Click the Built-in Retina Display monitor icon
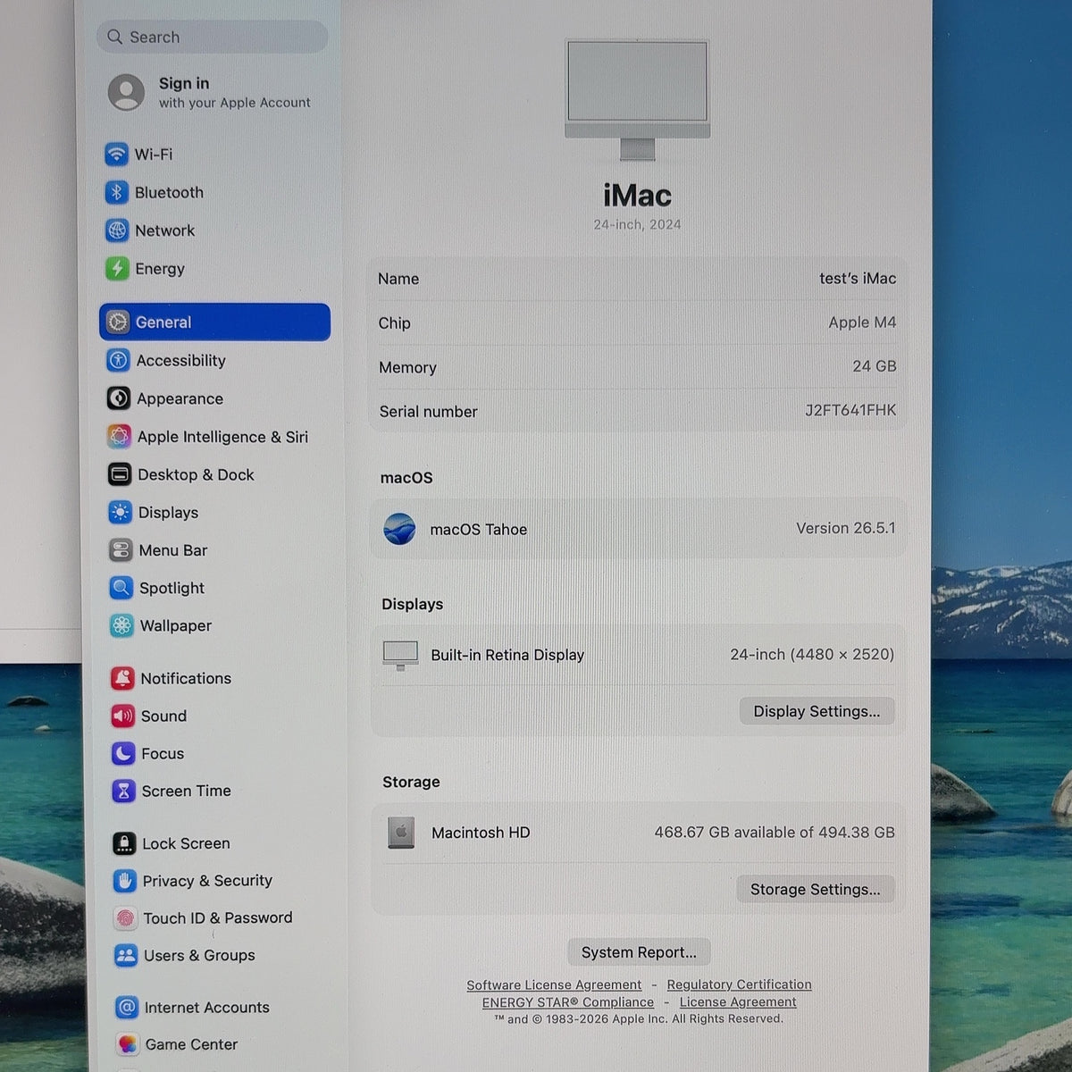This screenshot has height=1072, width=1072. [x=400, y=655]
